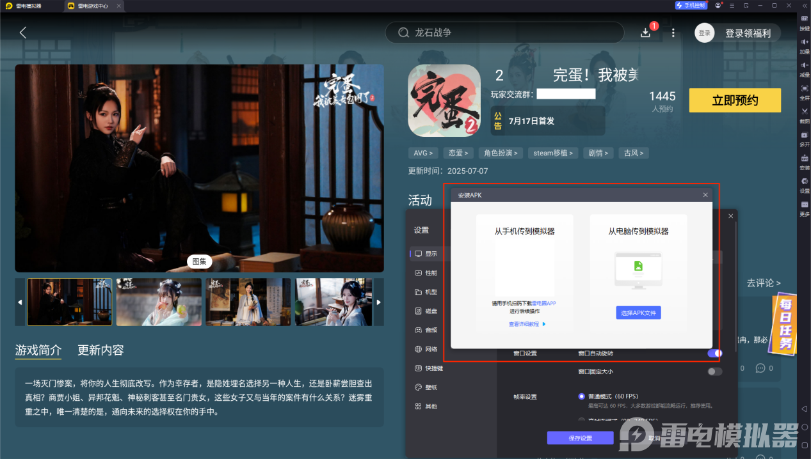Go back with the left arrow icon

click(x=23, y=33)
